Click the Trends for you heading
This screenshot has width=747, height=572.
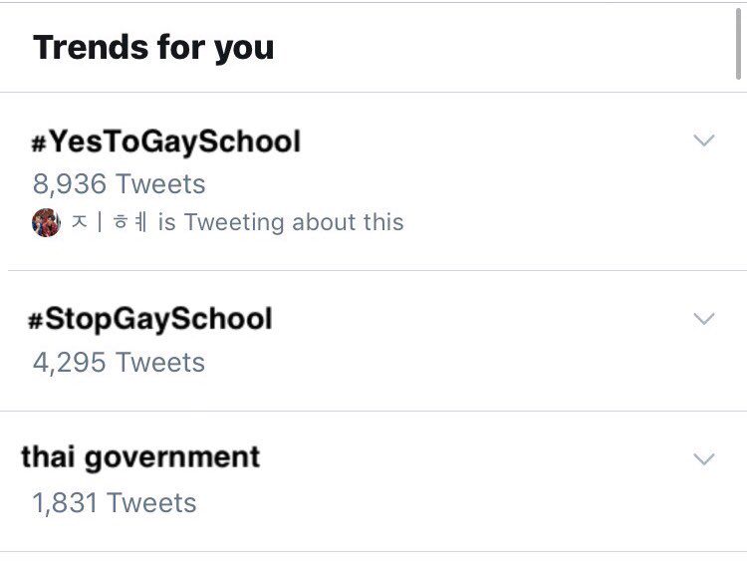[x=153, y=47]
